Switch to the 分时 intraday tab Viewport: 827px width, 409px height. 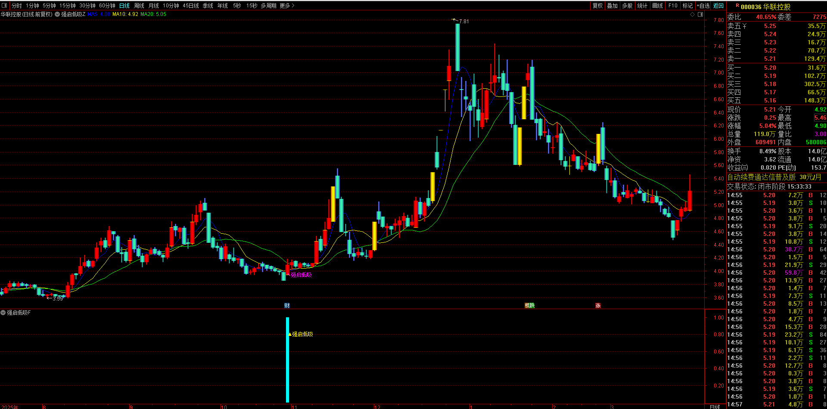16,6
